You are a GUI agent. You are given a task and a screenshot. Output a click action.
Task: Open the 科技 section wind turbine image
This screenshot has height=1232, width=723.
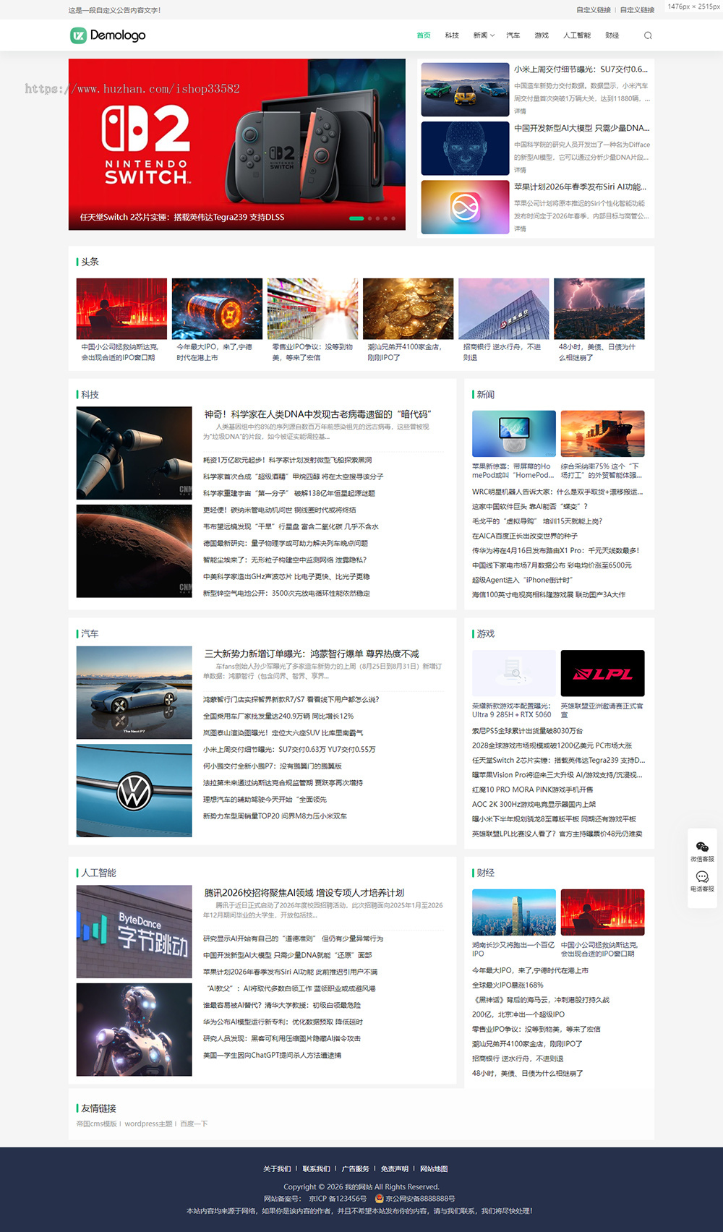(x=134, y=453)
